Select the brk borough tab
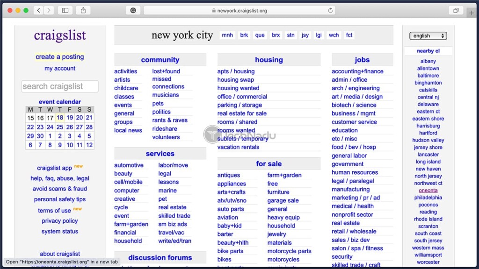 [x=244, y=35]
